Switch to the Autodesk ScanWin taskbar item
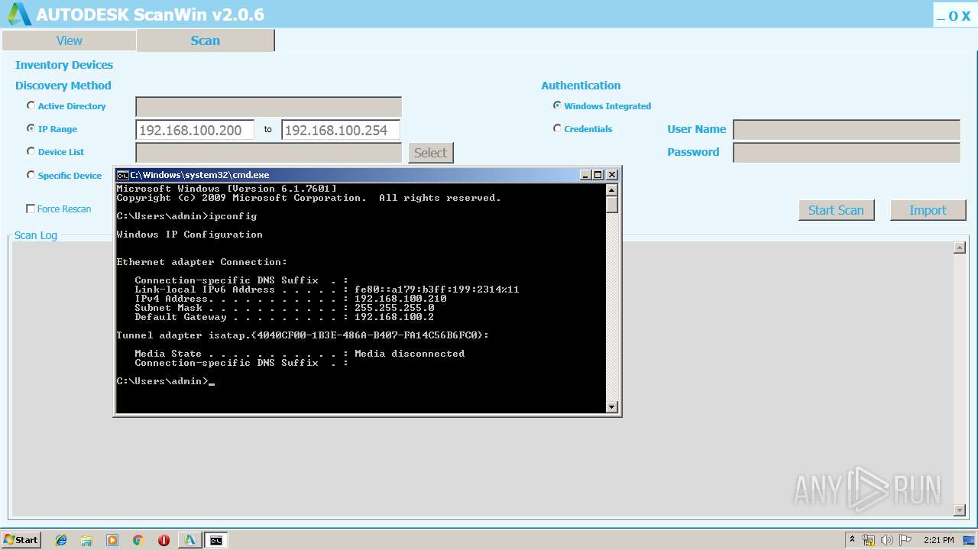The height and width of the screenshot is (550, 978). point(189,540)
